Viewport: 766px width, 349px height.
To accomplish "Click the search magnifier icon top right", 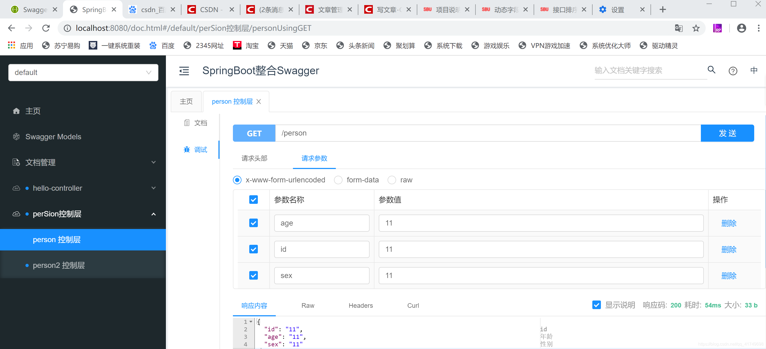I will pyautogui.click(x=711, y=70).
